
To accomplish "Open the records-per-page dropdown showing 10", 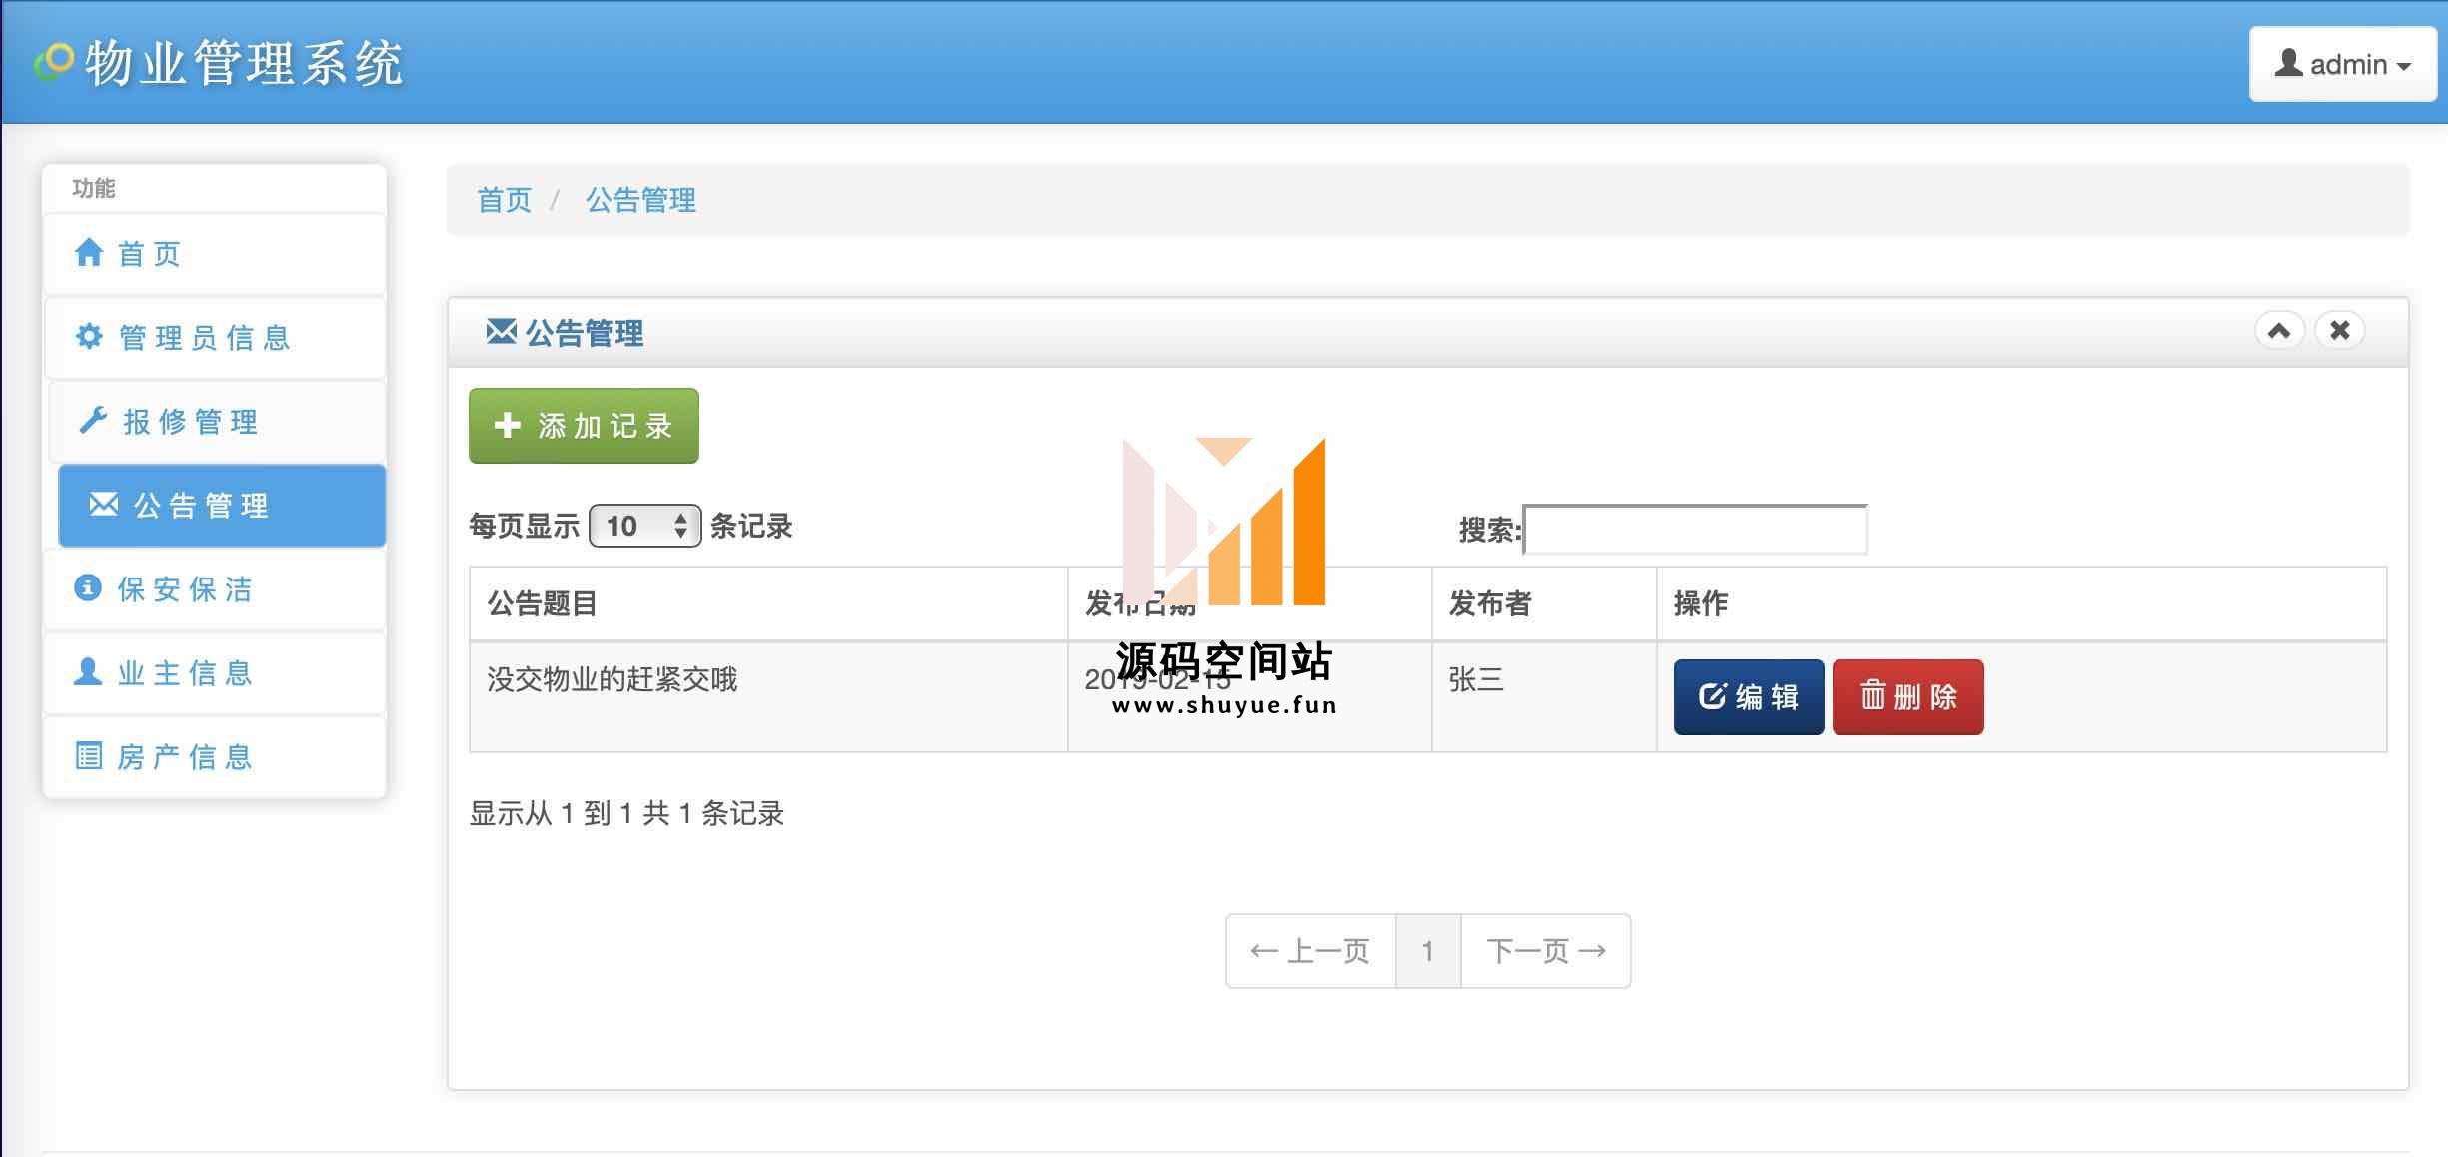I will (645, 526).
